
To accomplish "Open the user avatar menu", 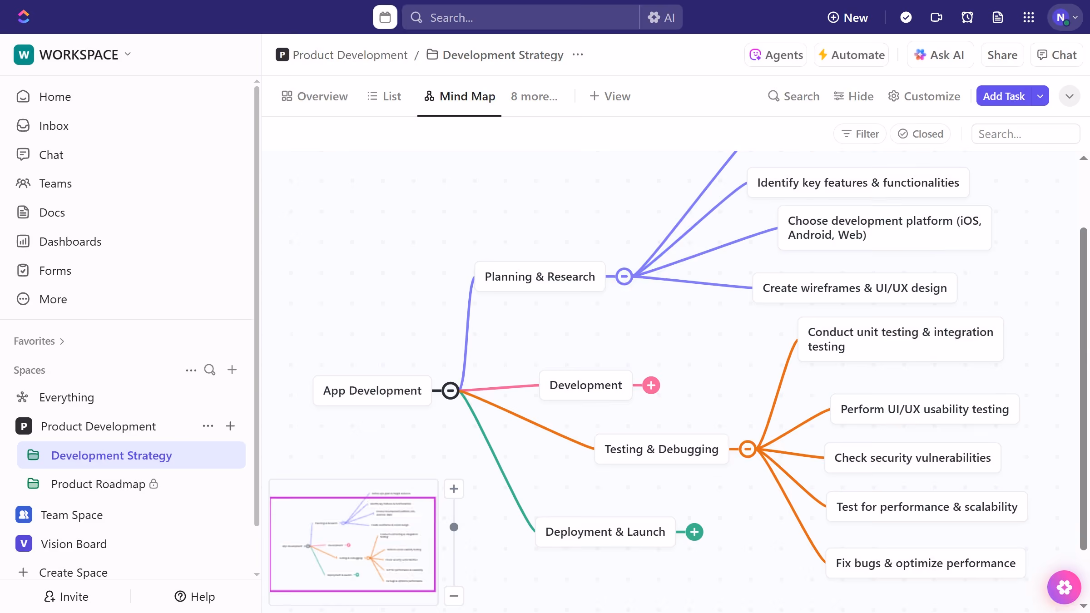I will click(1065, 17).
